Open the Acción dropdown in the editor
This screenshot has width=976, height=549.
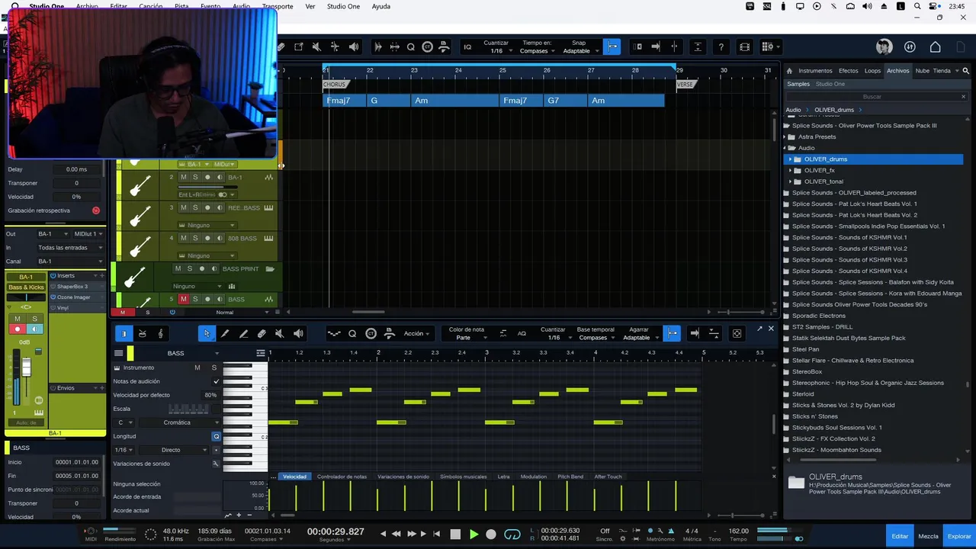click(x=416, y=333)
